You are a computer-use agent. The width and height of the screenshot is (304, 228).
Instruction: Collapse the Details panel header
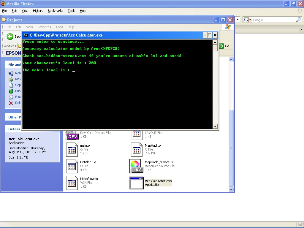click(13, 129)
